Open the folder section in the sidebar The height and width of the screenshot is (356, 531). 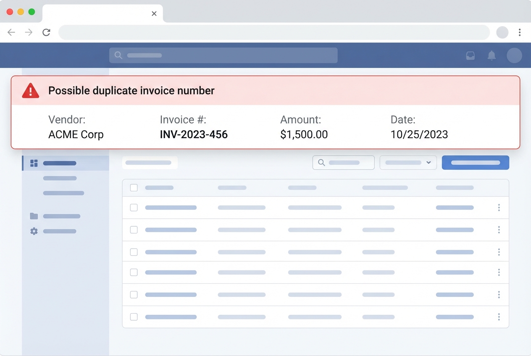(34, 216)
